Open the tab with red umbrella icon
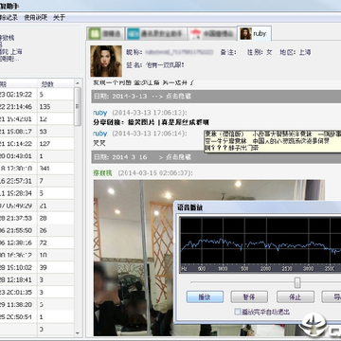 [x=212, y=33]
